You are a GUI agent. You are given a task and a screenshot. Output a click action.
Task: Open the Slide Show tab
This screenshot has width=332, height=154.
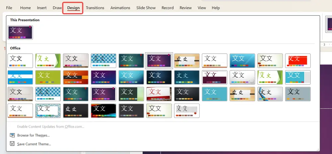pyautogui.click(x=146, y=8)
